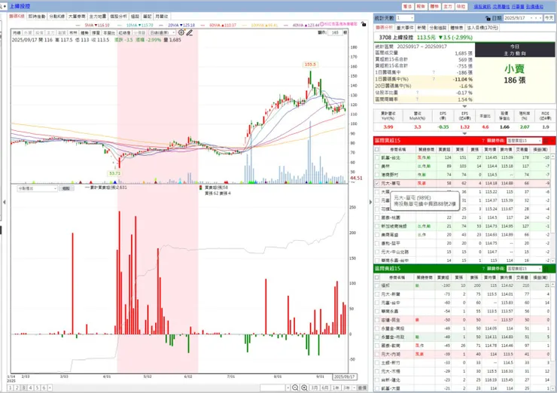
Task: Tick the checkbox for 美商高盛
Action: click(377, 235)
